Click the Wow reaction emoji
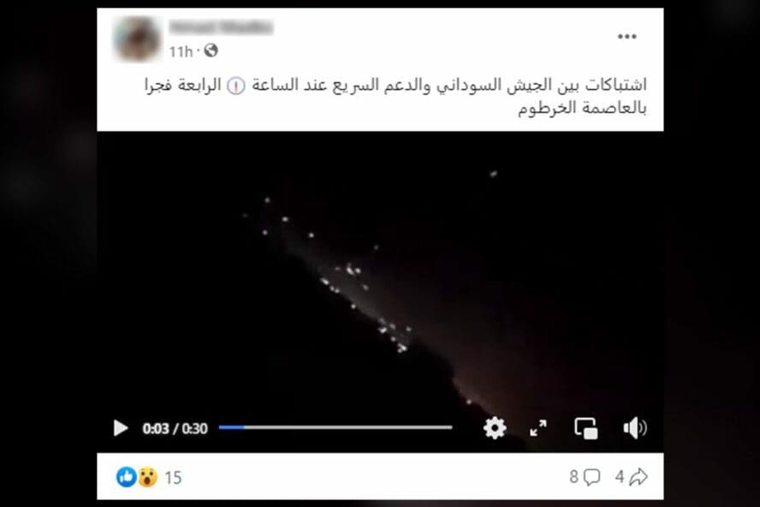 pyautogui.click(x=147, y=477)
